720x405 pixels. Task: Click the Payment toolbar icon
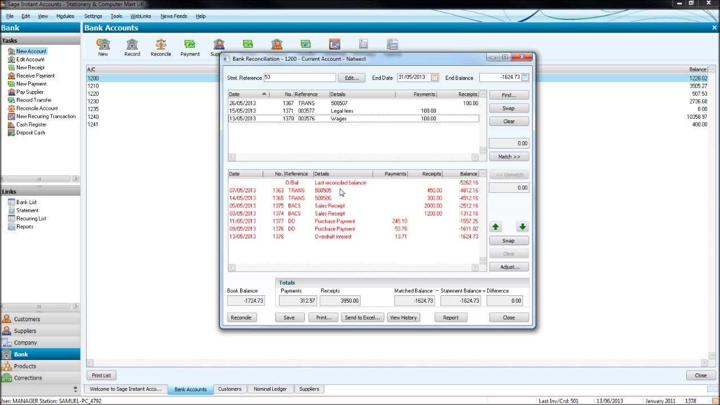coord(190,44)
